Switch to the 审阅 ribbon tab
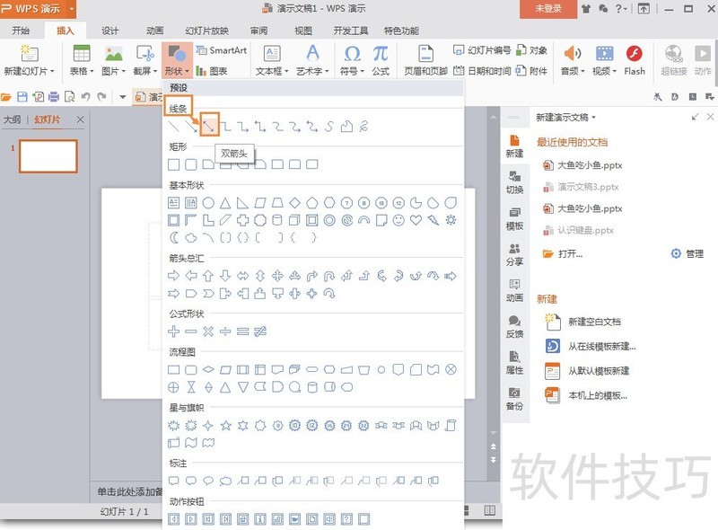Screen dimensions: 718x530 (258, 31)
